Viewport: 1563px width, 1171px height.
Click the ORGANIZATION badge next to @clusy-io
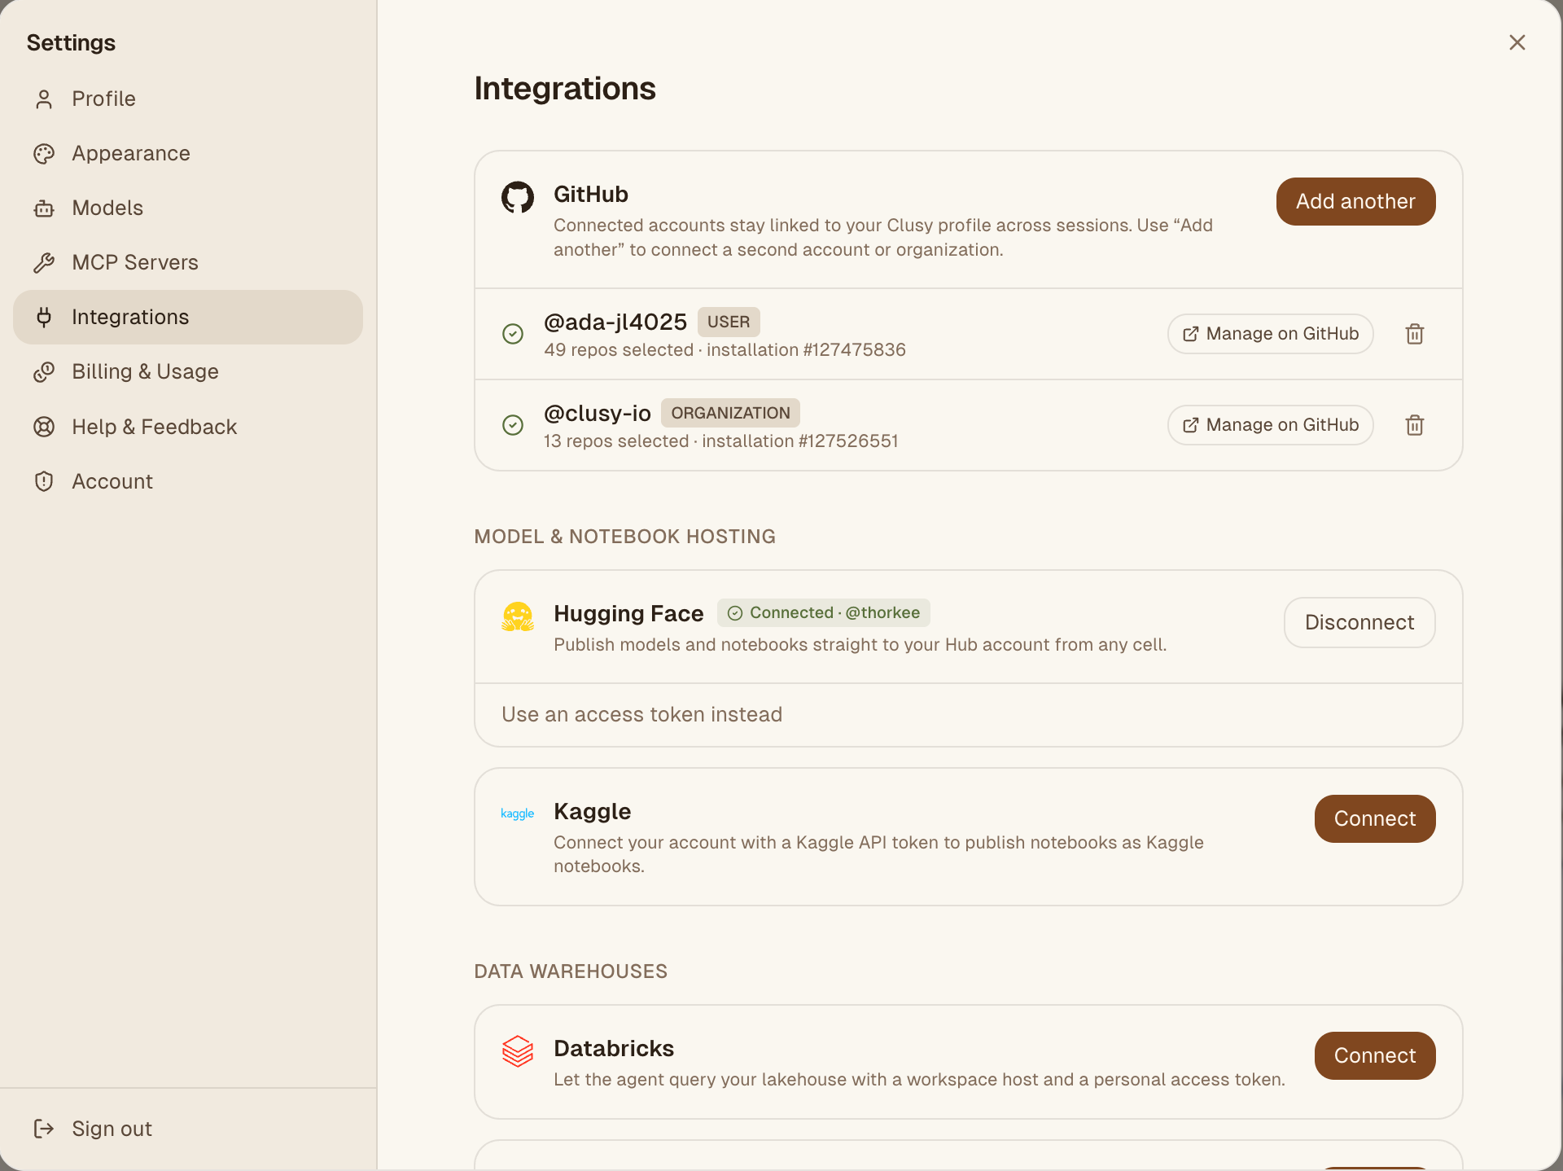[730, 414]
